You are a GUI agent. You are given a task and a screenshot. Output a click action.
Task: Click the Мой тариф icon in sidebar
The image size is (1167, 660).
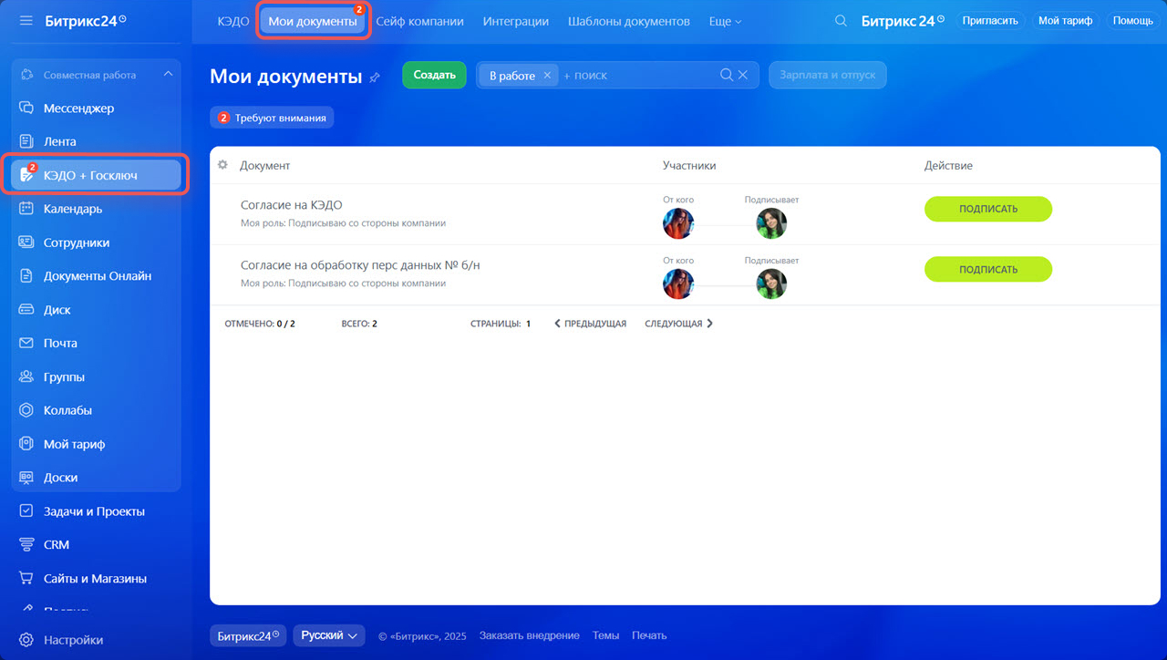click(x=26, y=445)
